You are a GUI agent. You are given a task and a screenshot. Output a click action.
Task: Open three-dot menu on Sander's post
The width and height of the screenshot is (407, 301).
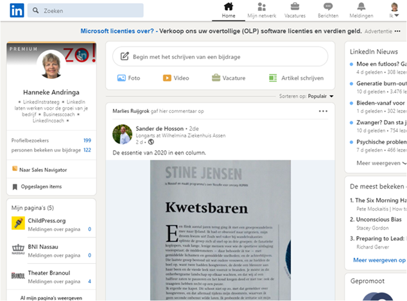(323, 111)
